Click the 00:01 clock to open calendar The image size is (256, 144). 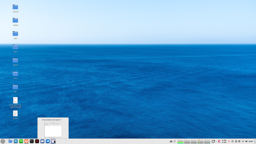pyautogui.click(x=251, y=141)
